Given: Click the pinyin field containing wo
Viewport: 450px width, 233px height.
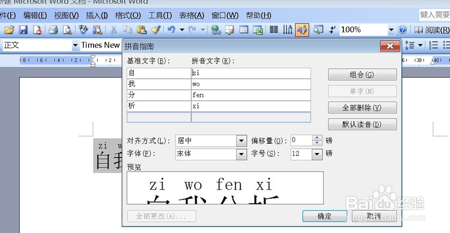Looking at the screenshot, I should pos(251,84).
